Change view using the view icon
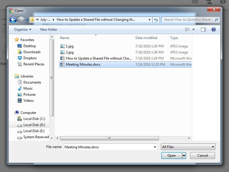 [x=187, y=29]
